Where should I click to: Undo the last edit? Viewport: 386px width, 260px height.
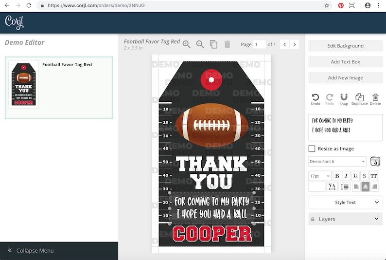(x=316, y=99)
